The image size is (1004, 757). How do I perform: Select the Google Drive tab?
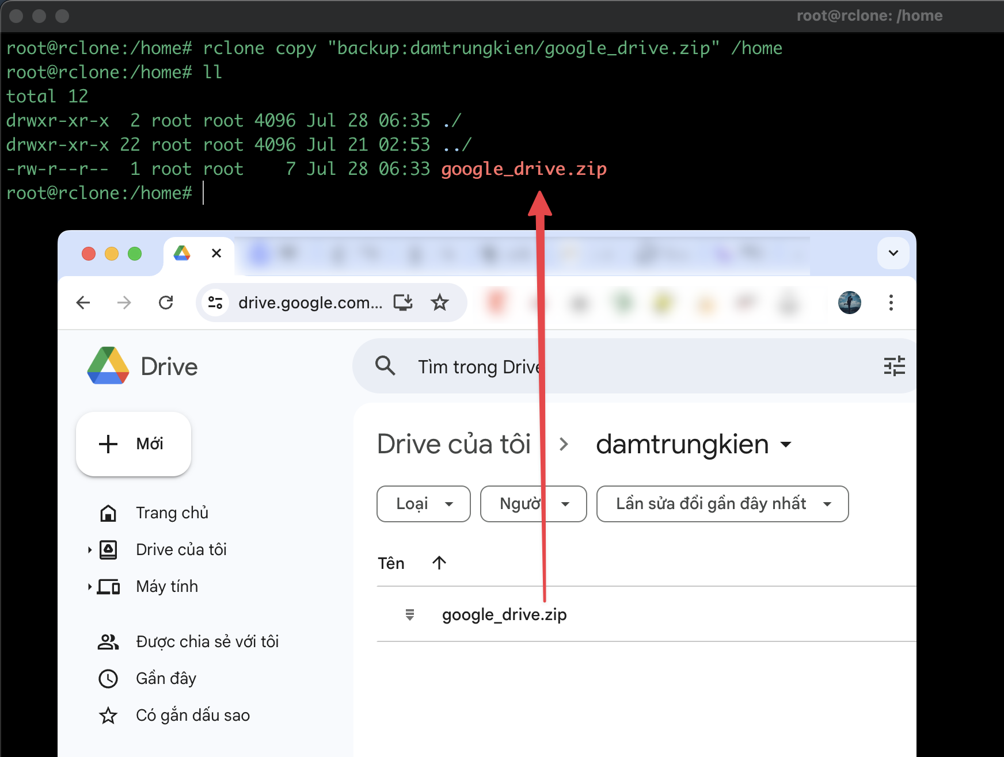(x=199, y=254)
